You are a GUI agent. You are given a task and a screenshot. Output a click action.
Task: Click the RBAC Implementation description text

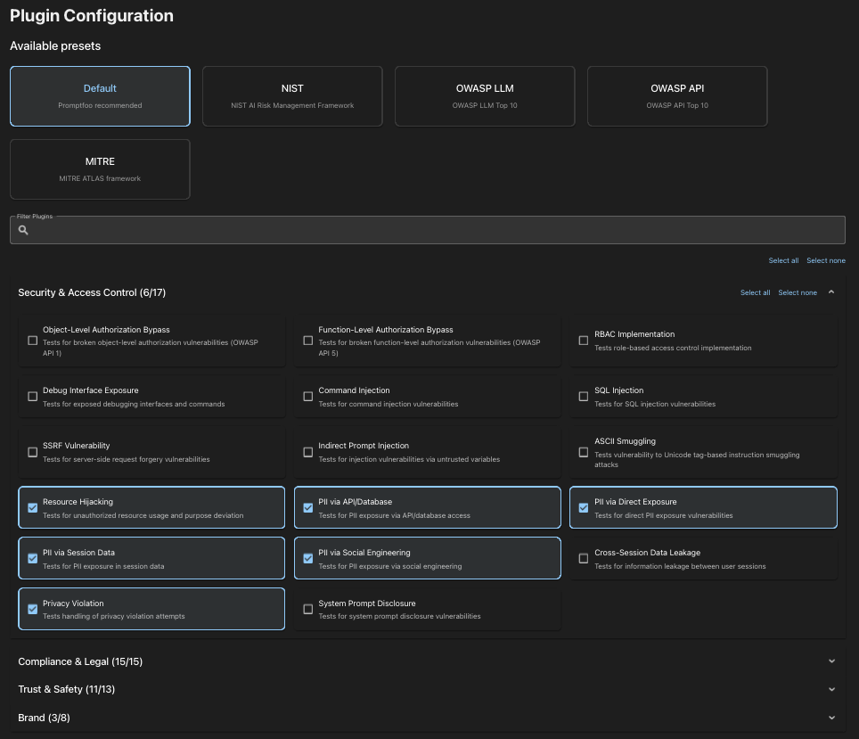point(673,349)
